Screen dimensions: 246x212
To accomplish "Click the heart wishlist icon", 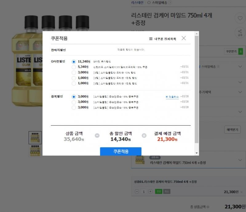I will point(240,18).
